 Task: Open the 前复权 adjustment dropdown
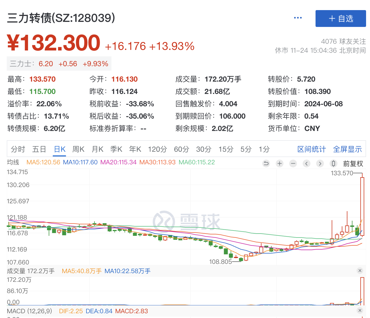coord(353,163)
